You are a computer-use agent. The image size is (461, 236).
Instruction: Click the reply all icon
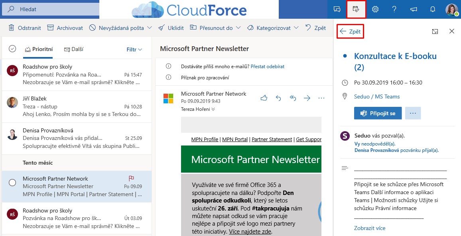point(293,98)
